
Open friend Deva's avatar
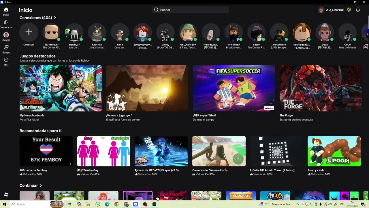[325, 32]
